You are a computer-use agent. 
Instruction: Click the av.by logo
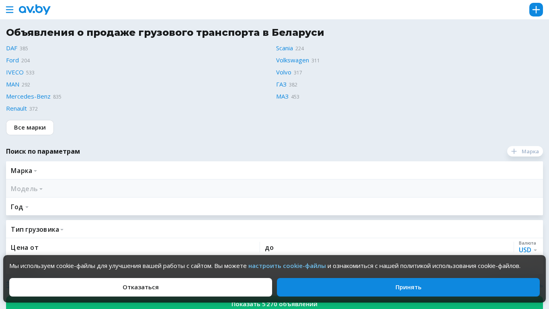pos(35,10)
